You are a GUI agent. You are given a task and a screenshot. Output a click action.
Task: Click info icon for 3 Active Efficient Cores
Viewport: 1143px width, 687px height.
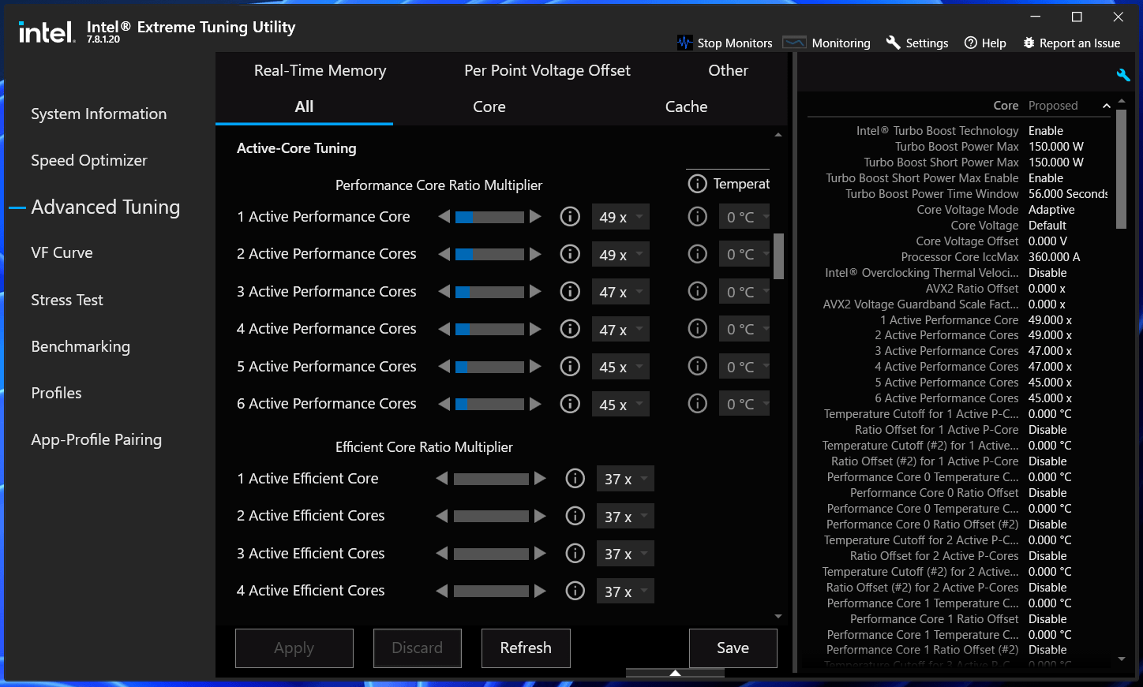[x=575, y=553]
